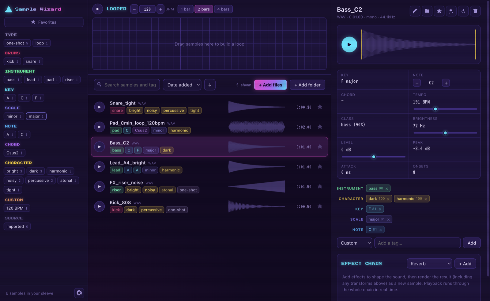The height and width of the screenshot is (301, 490).
Task: Click the sparkle auto-analyze icon
Action: click(x=451, y=11)
